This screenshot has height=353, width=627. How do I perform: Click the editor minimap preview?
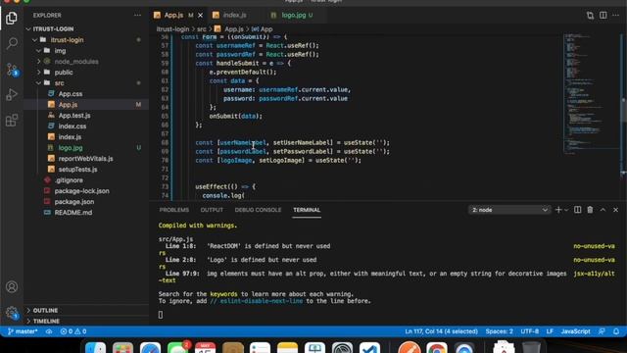[x=591, y=94]
